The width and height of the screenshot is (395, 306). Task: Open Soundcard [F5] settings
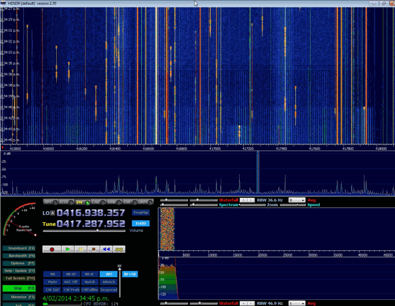18,247
